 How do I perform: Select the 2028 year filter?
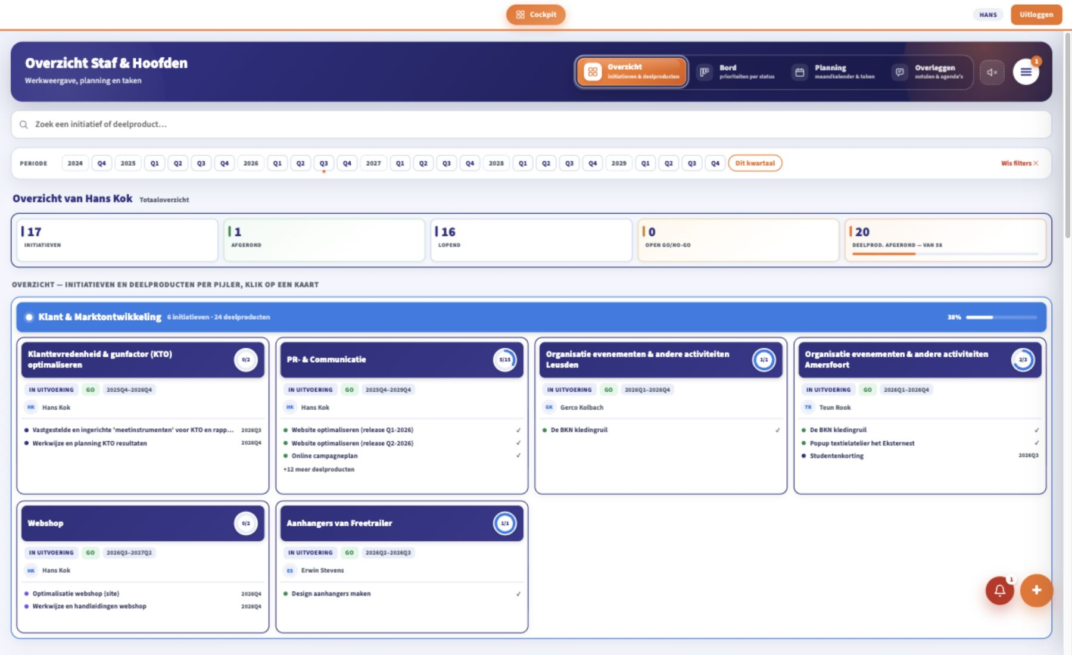[x=496, y=163]
